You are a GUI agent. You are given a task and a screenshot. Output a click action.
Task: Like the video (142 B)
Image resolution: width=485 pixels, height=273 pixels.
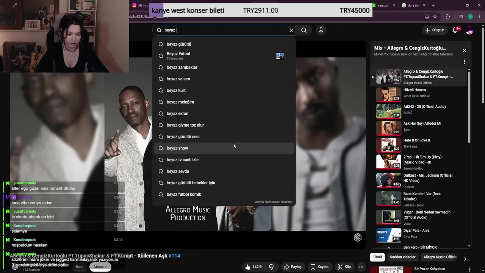click(253, 267)
